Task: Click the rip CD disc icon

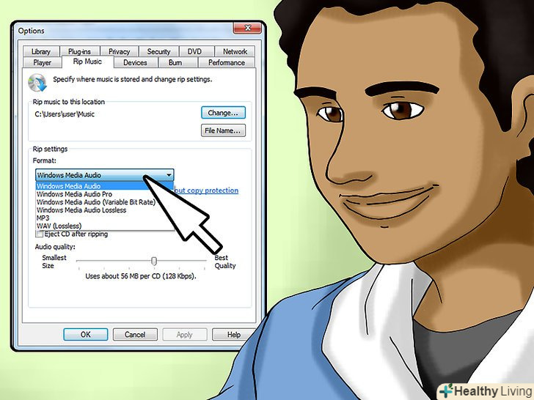Action: (37, 83)
